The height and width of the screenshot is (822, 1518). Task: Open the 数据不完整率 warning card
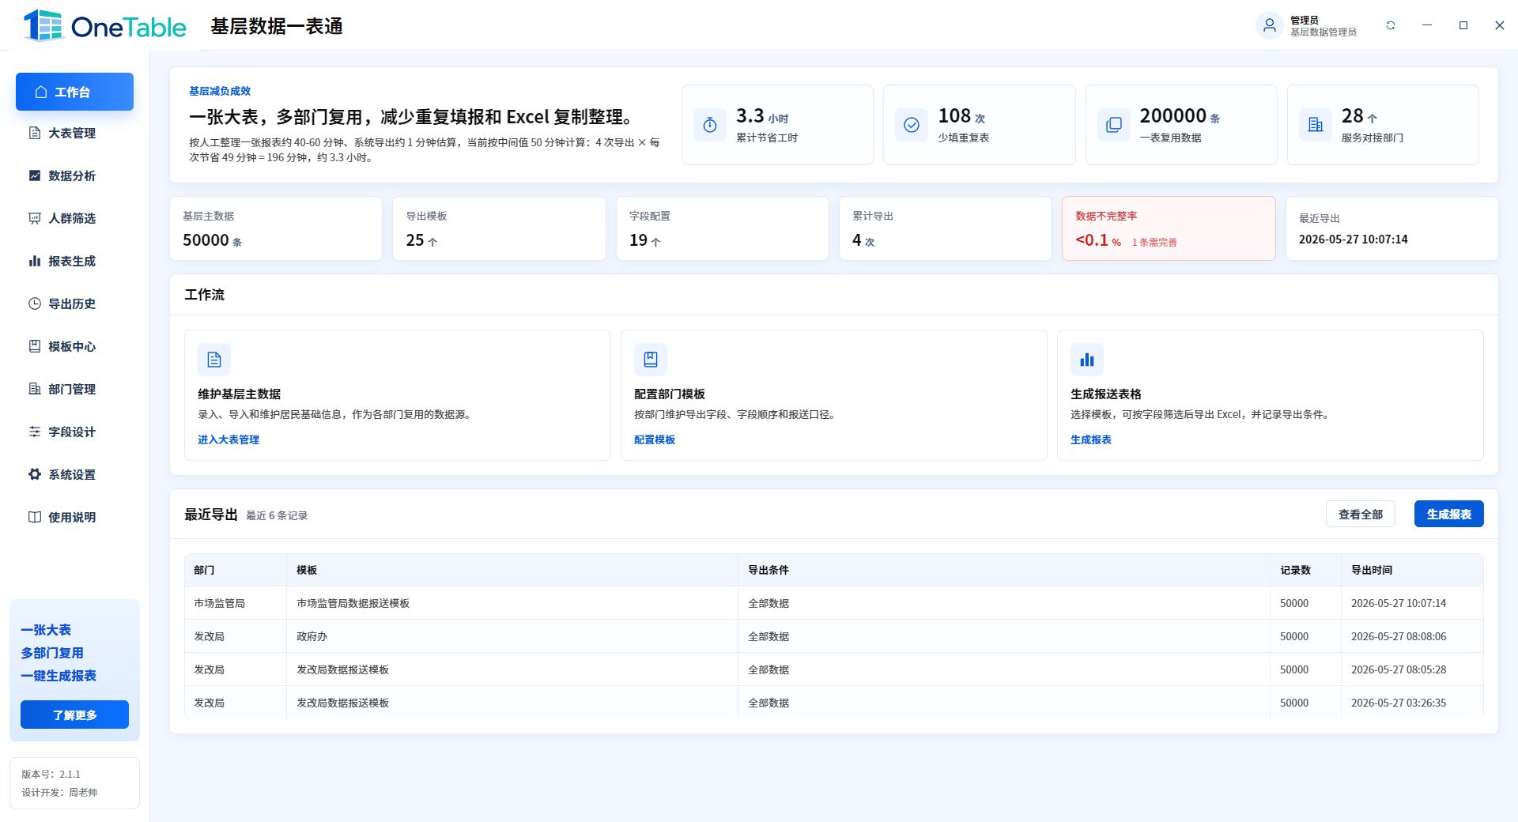(x=1169, y=228)
